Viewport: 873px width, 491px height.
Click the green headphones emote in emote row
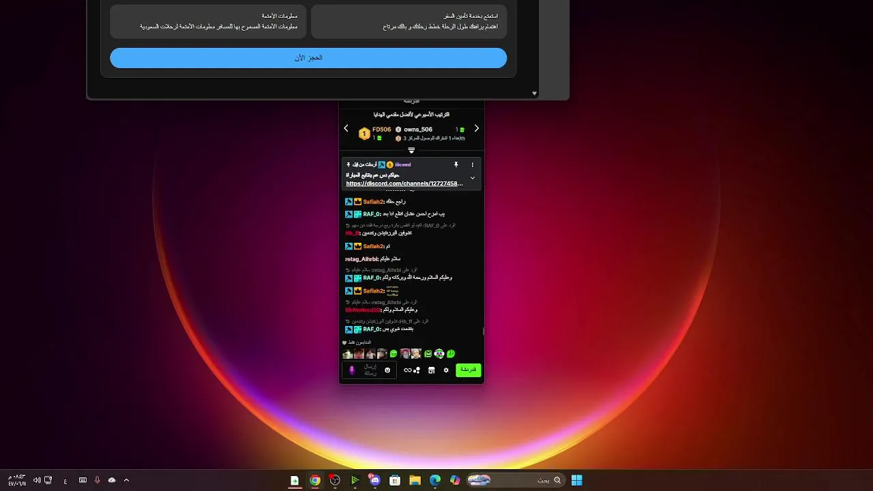(439, 354)
